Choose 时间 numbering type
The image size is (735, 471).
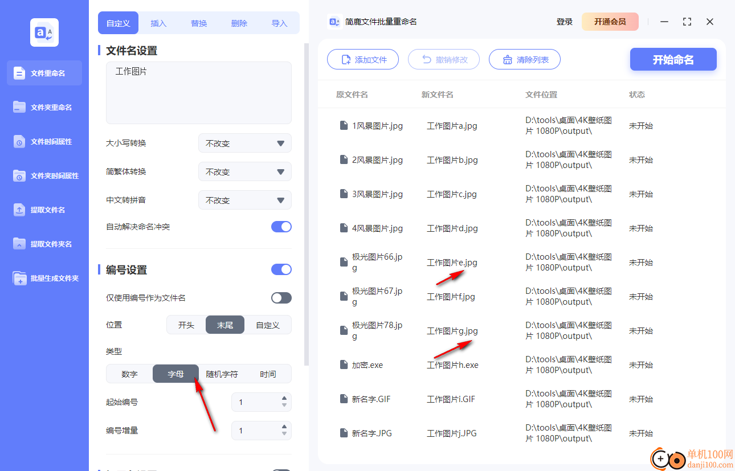pyautogui.click(x=268, y=374)
